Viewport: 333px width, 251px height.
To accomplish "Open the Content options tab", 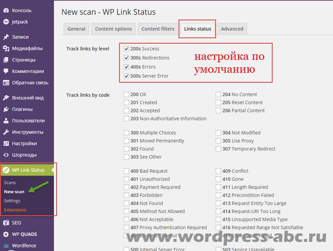I will click(113, 29).
